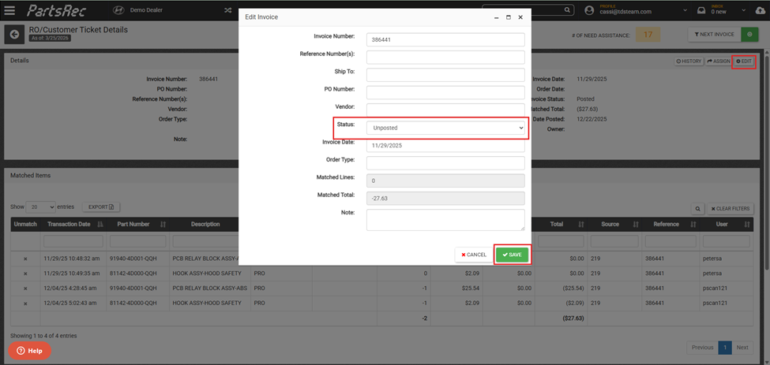Screen dimensions: 770x365
Task: Minimize the Edit Invoice dialog
Action: (x=497, y=17)
